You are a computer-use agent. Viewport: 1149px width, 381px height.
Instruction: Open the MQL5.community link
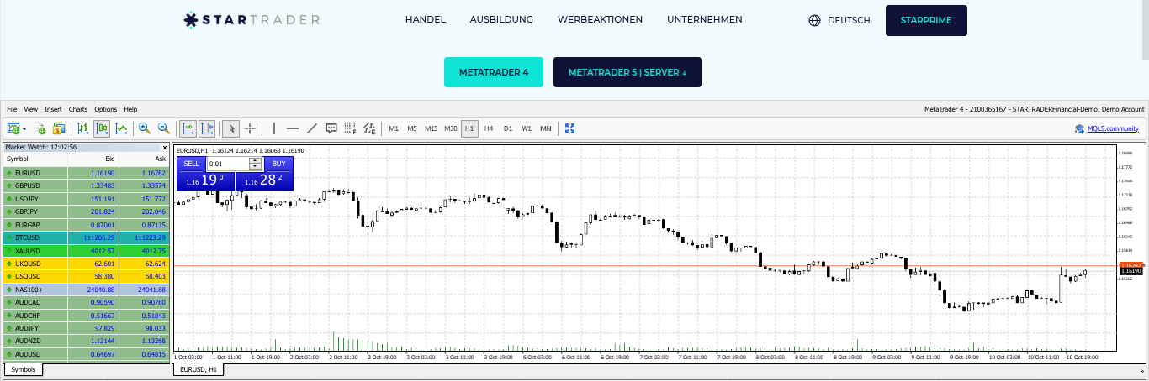tap(1107, 128)
